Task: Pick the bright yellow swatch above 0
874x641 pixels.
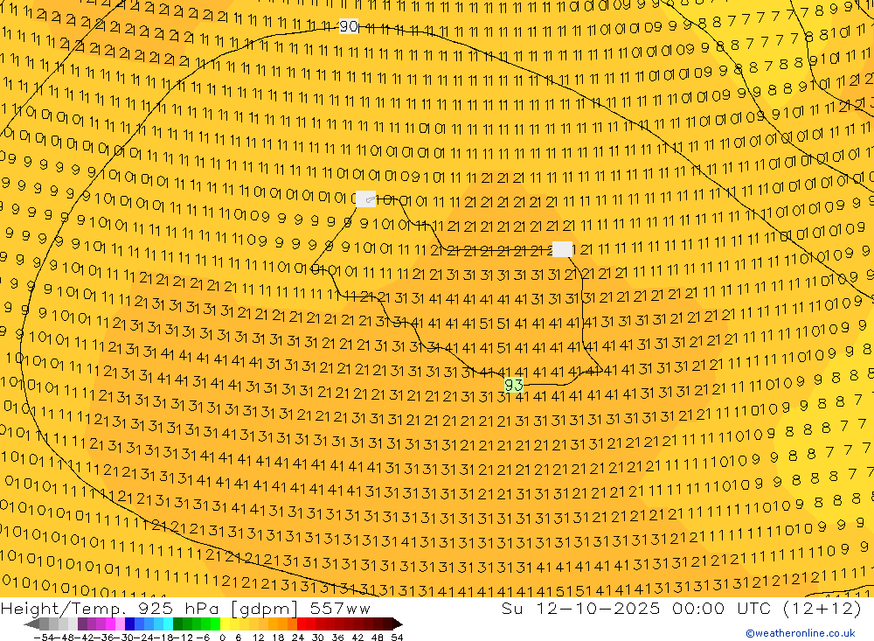Action: point(225,624)
